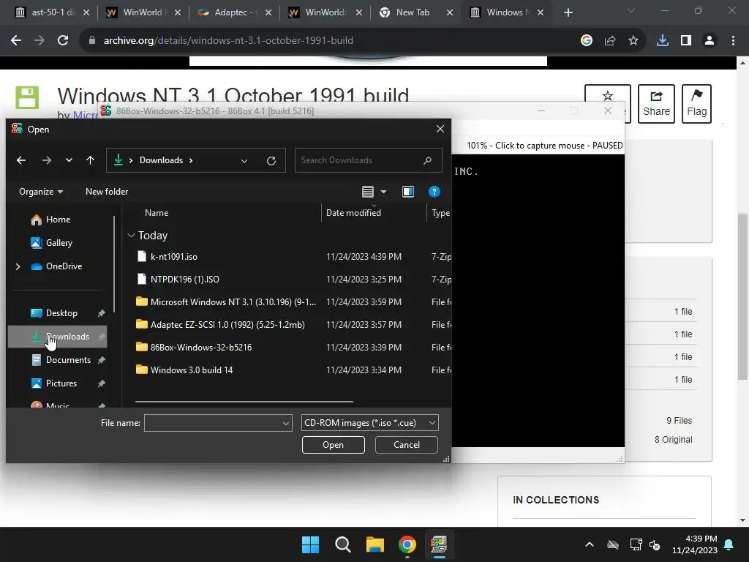The image size is (749, 562).
Task: Open recent locations chevron in dialog
Action: click(x=69, y=160)
